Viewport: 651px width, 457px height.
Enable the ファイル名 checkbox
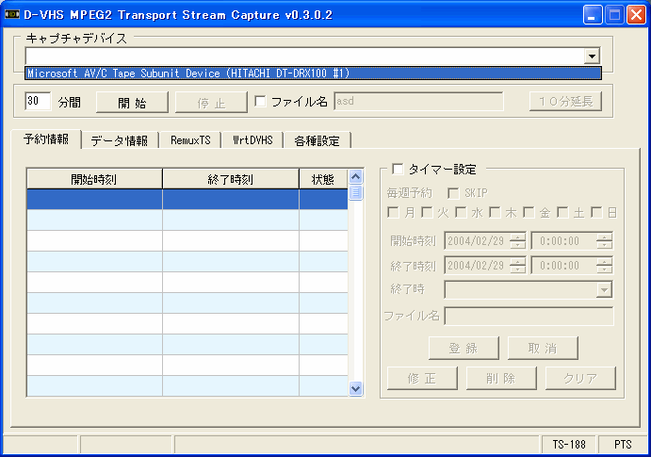(261, 102)
